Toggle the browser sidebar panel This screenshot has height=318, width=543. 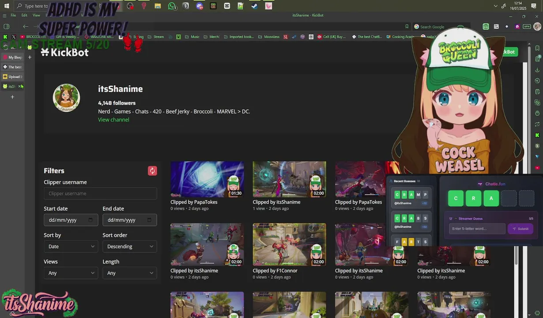pyautogui.click(x=6, y=26)
